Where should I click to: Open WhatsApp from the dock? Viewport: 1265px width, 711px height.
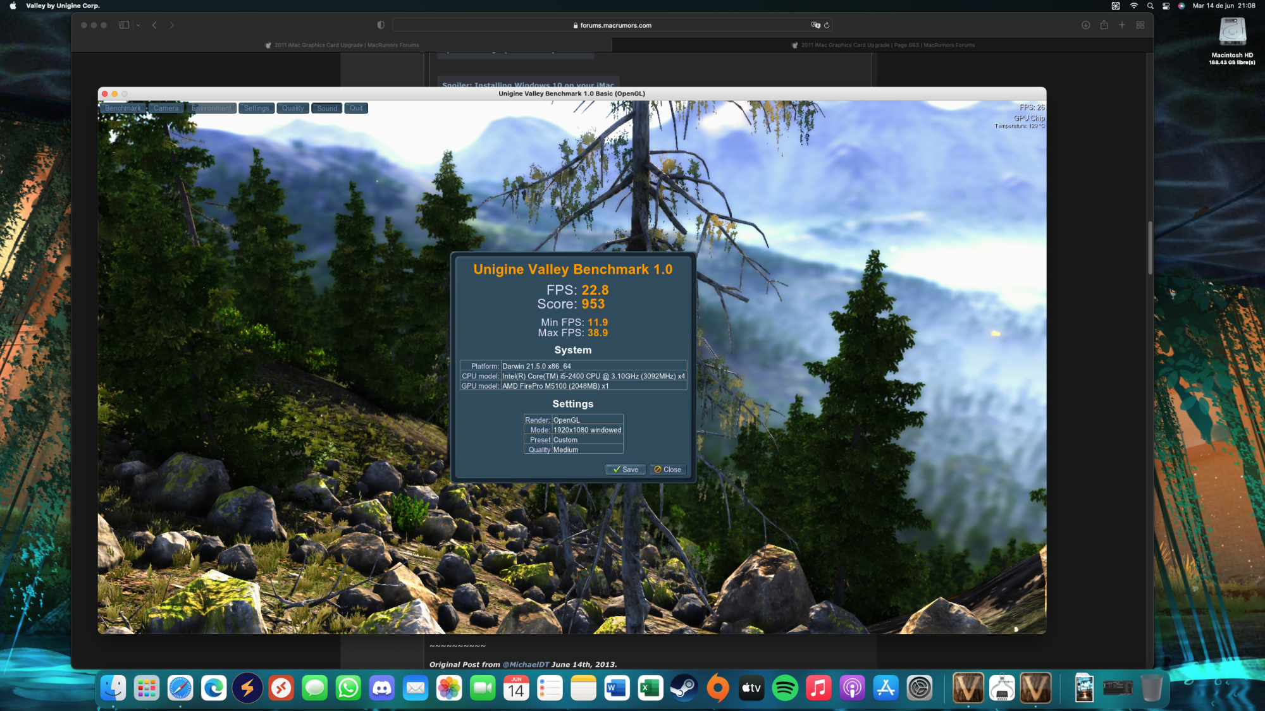coord(349,688)
